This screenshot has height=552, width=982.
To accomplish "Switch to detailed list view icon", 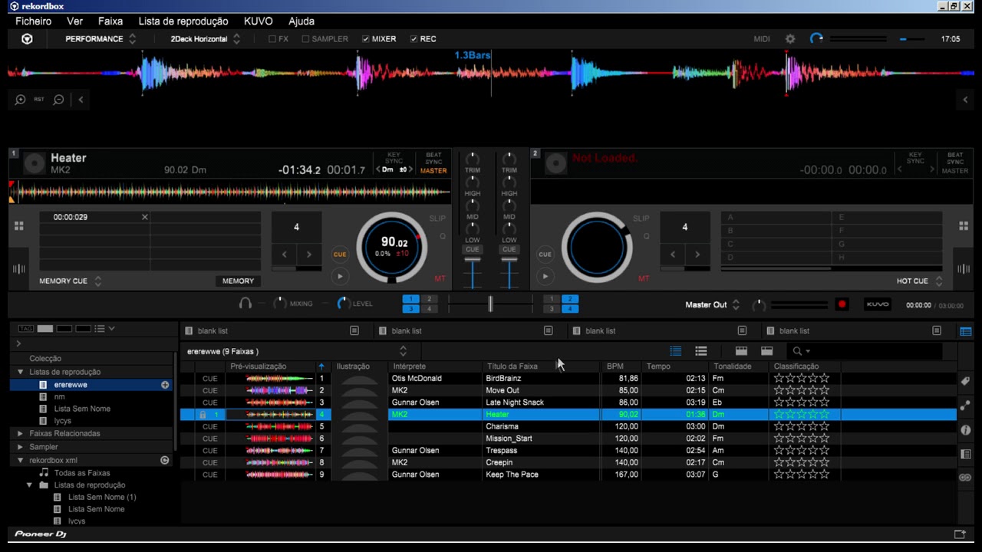I will (x=676, y=351).
